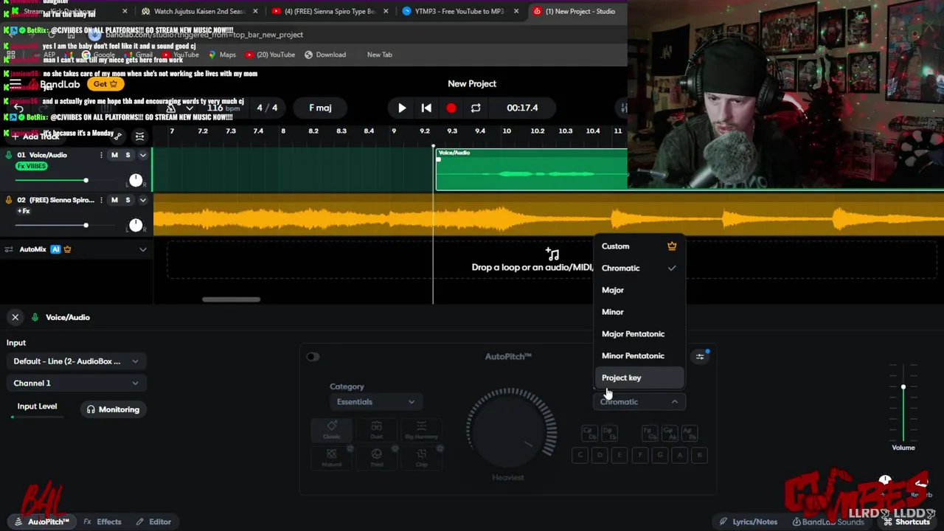Switch to the AutoPitch bottom tab

pyautogui.click(x=42, y=521)
